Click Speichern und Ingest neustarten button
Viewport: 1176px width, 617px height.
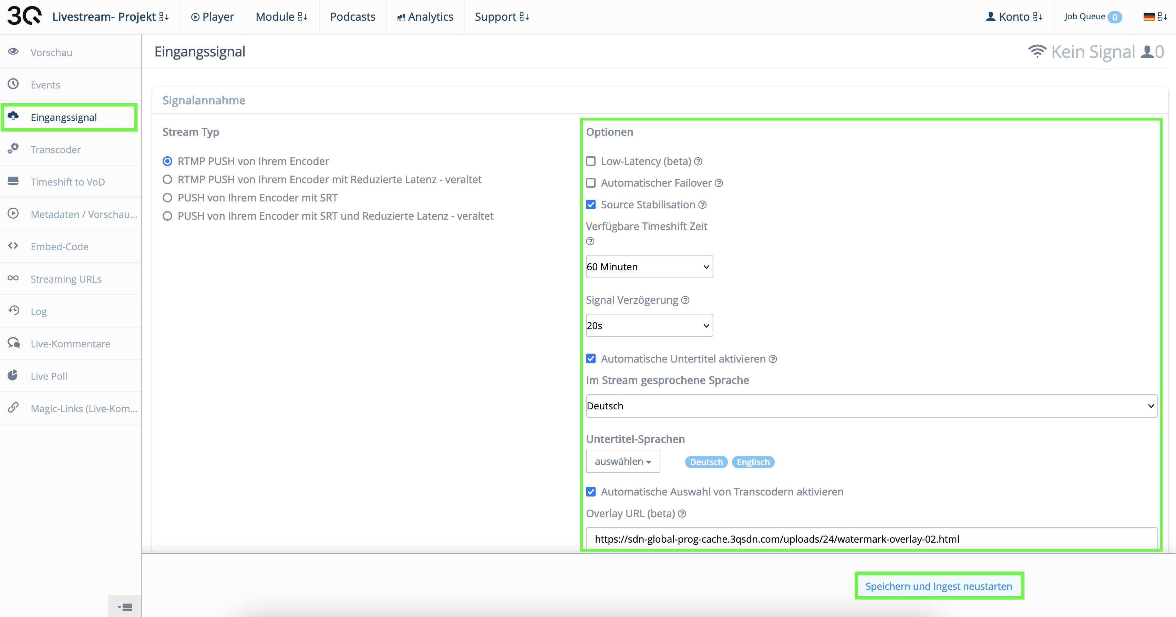pyautogui.click(x=939, y=586)
